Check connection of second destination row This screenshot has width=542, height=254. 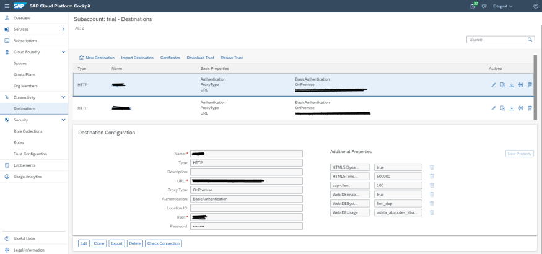[x=521, y=108]
